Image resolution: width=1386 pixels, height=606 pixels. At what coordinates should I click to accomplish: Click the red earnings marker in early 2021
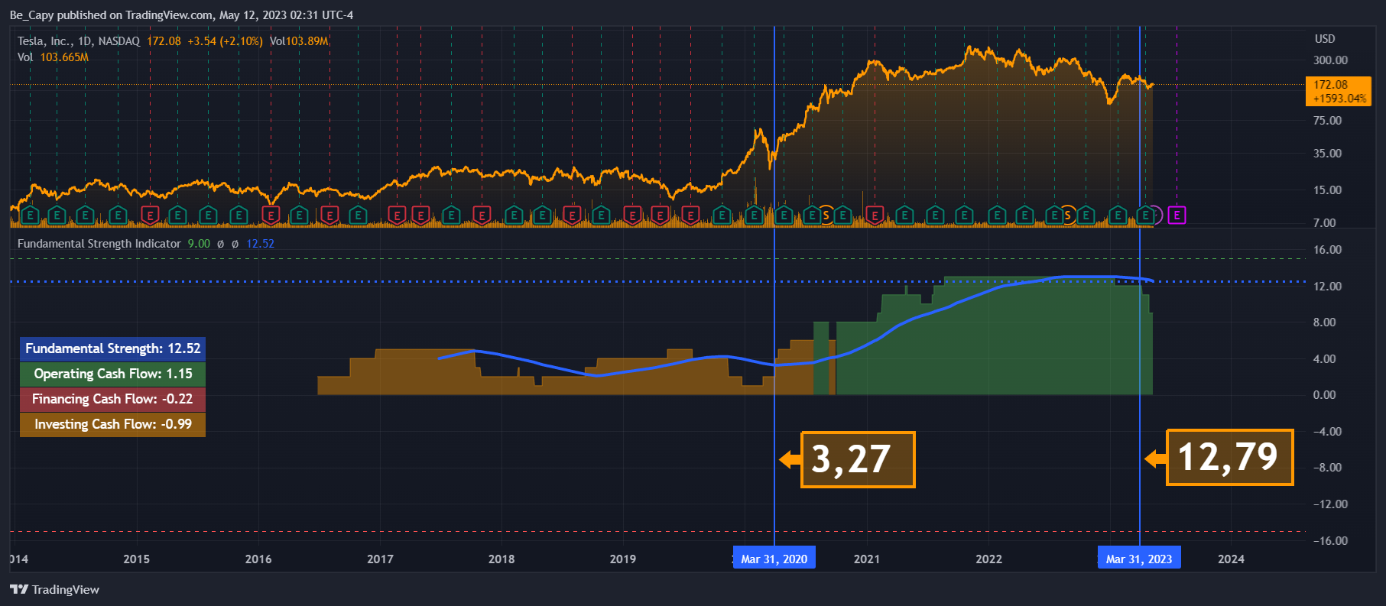pyautogui.click(x=875, y=216)
